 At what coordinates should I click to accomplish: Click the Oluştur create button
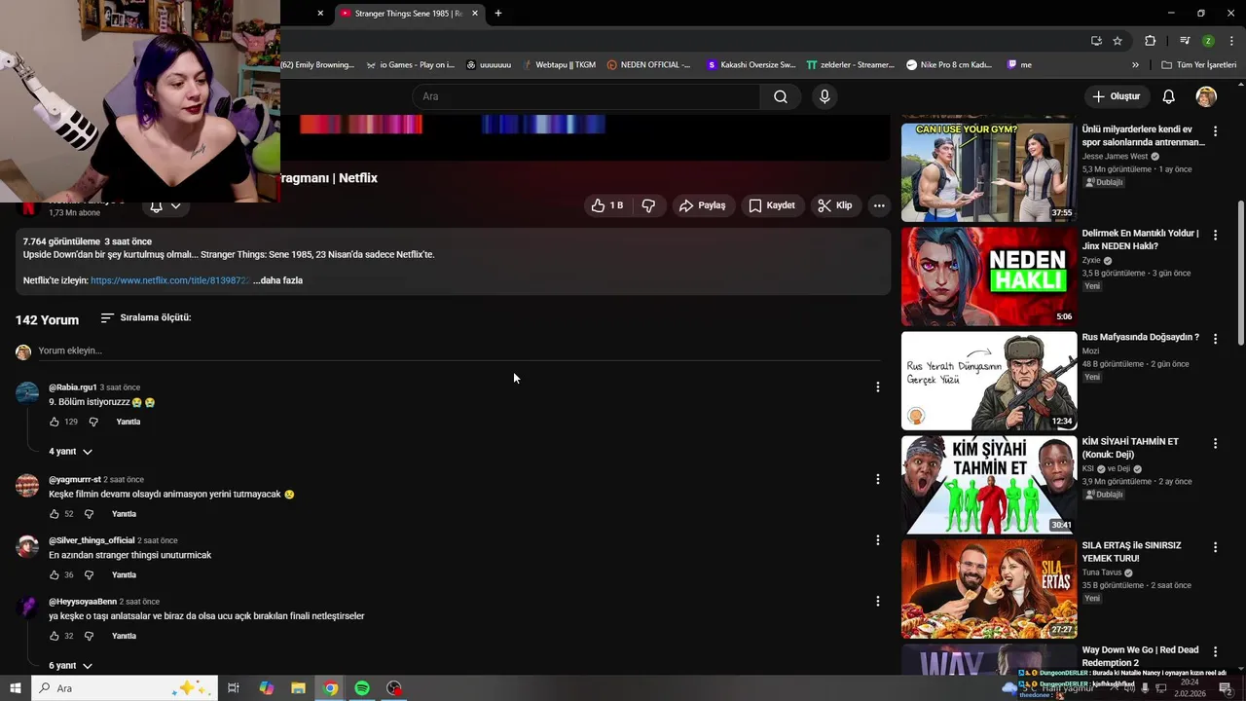1116,96
